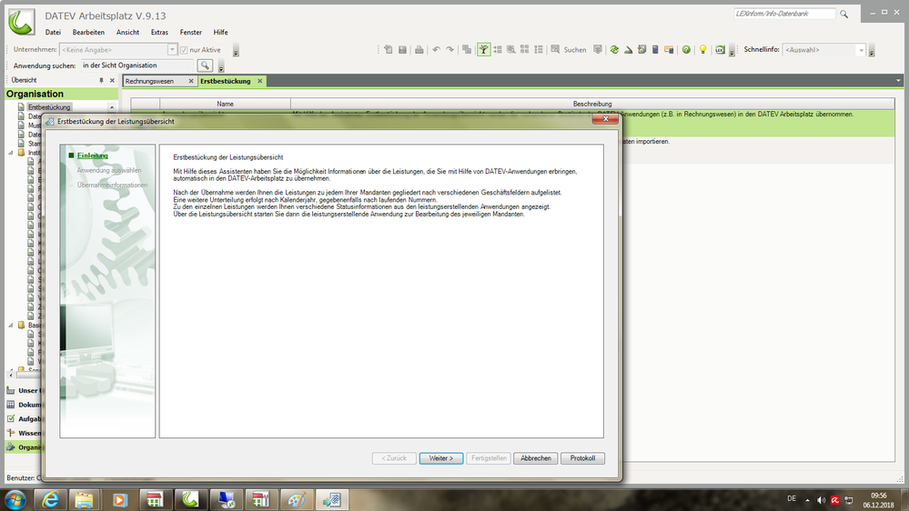Click the print icon in the toolbar
The width and height of the screenshot is (909, 511).
[419, 50]
